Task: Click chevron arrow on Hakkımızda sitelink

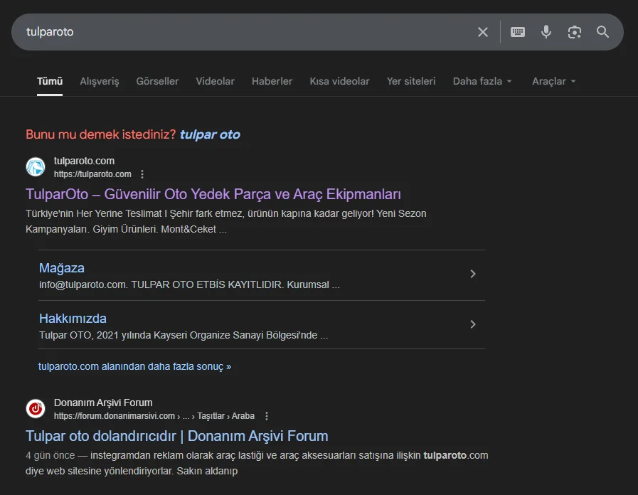Action: [x=473, y=325]
